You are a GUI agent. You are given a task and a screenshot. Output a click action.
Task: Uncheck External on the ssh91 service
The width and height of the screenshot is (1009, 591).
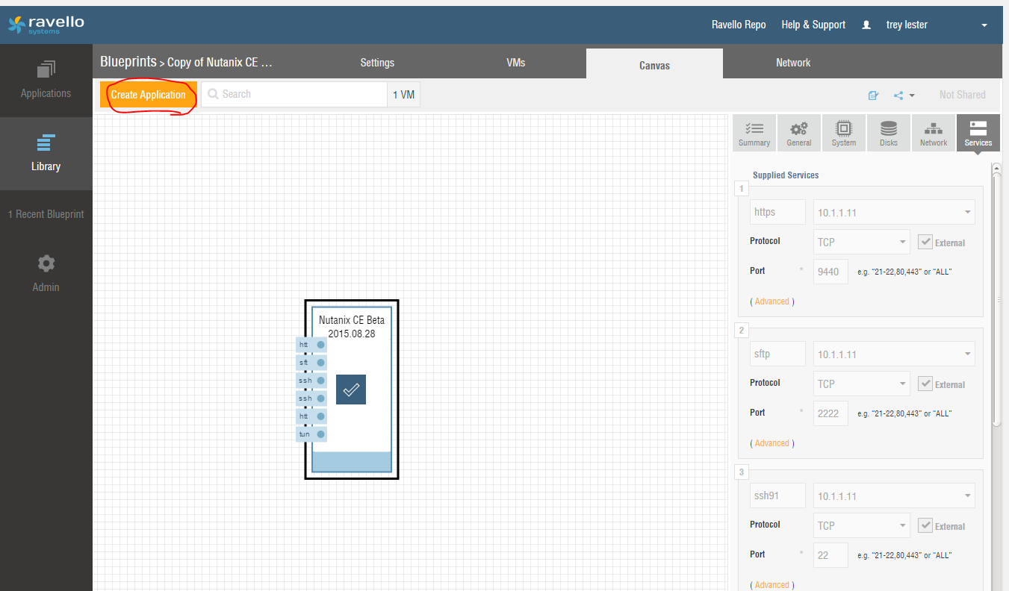925,525
